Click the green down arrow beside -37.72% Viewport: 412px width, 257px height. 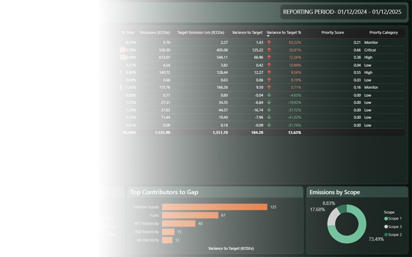point(269,110)
